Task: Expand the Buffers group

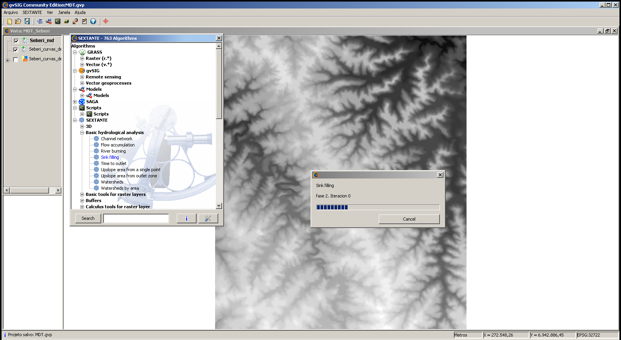Action: [x=82, y=201]
